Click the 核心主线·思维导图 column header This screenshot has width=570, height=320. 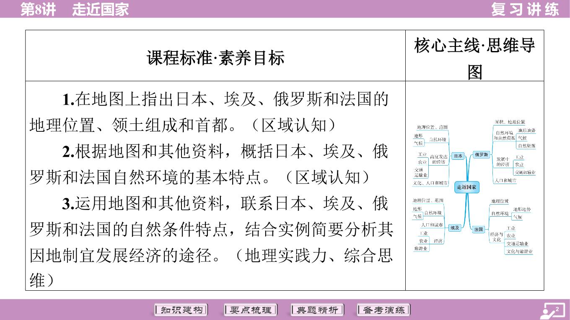[x=475, y=58]
